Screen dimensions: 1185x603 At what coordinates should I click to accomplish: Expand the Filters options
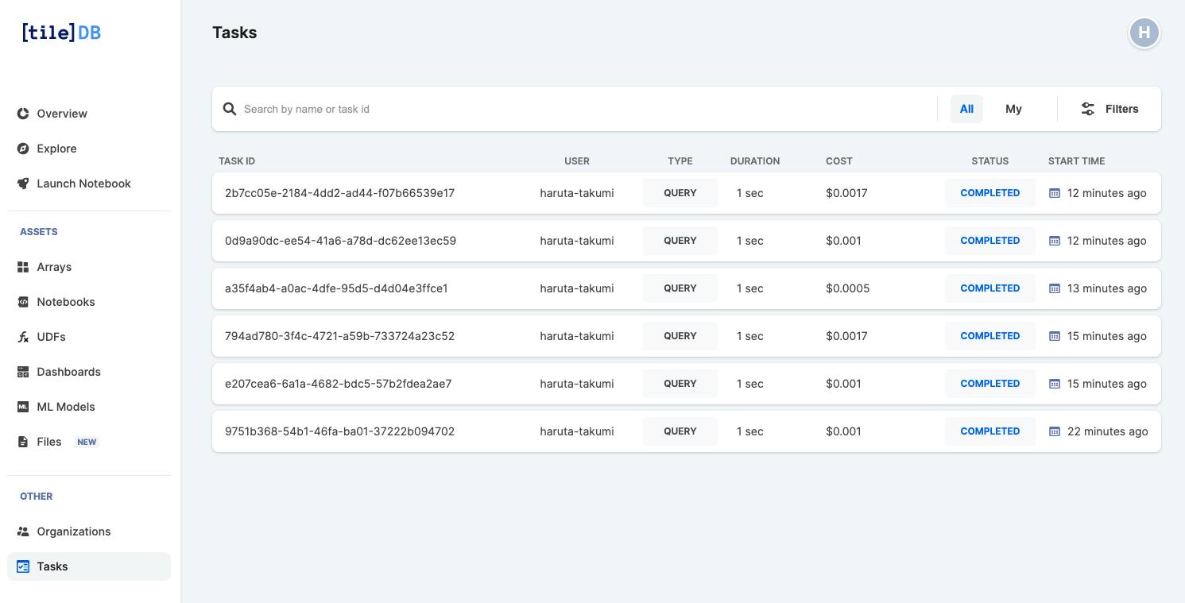coord(1109,109)
